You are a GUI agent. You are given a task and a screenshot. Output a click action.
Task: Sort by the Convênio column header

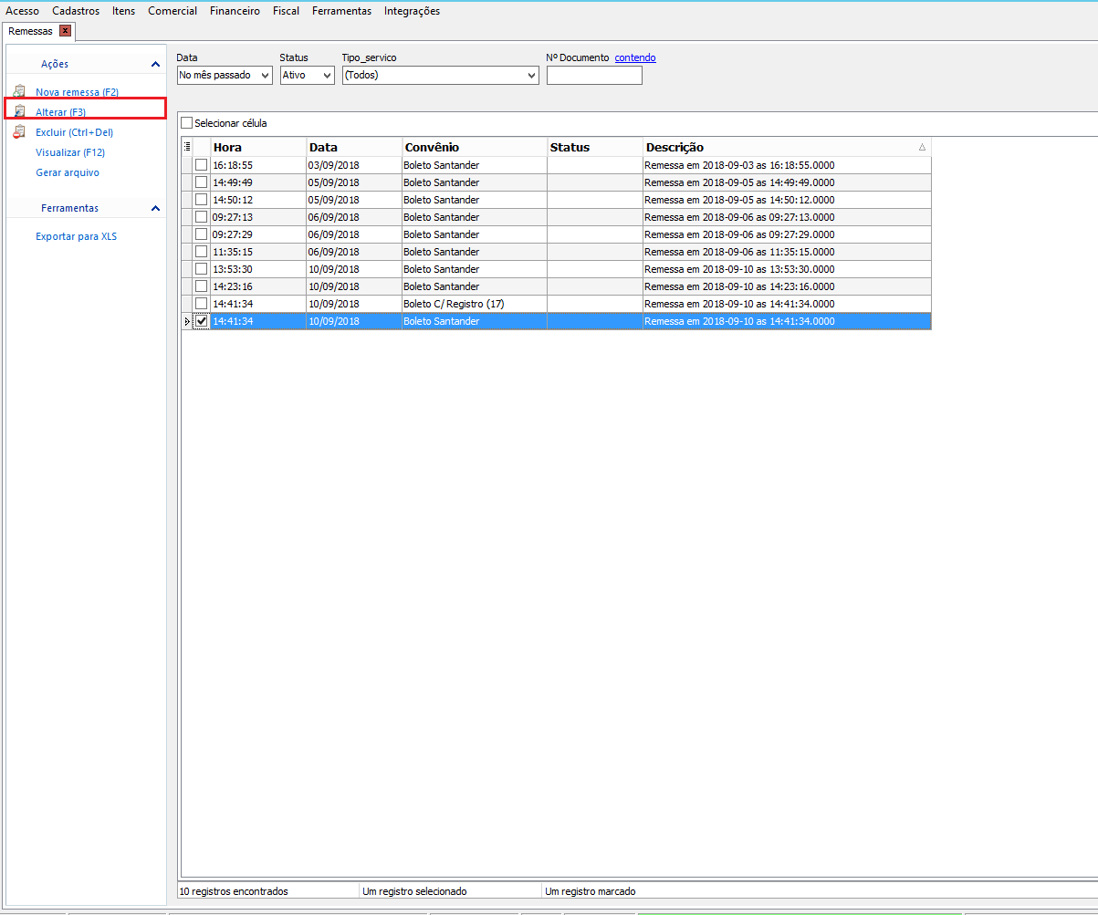click(x=475, y=147)
